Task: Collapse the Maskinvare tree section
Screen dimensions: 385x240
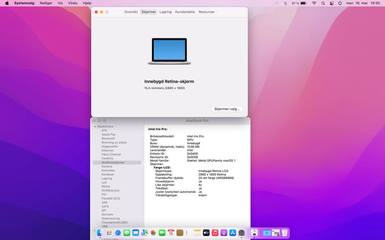Action: point(95,126)
